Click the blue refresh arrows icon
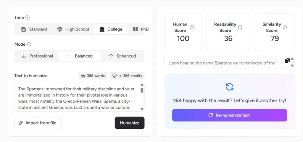 [x=230, y=87]
